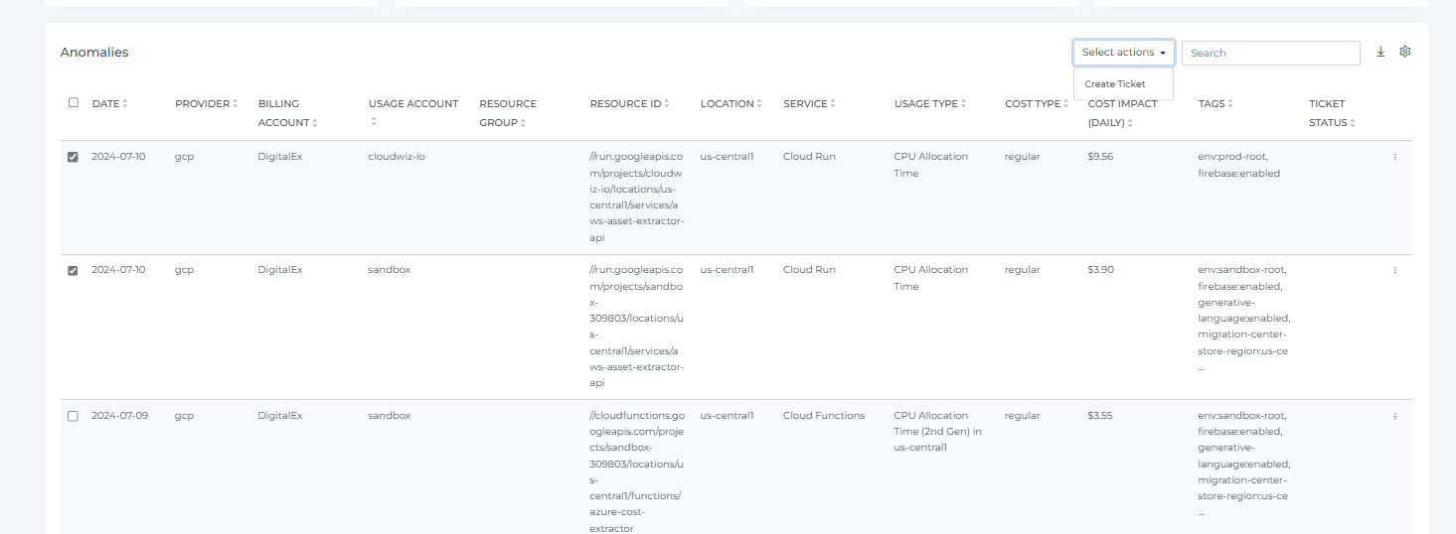Uncheck the 2024-07-10 sandbox row checkbox
The width and height of the screenshot is (1456, 534).
[73, 270]
